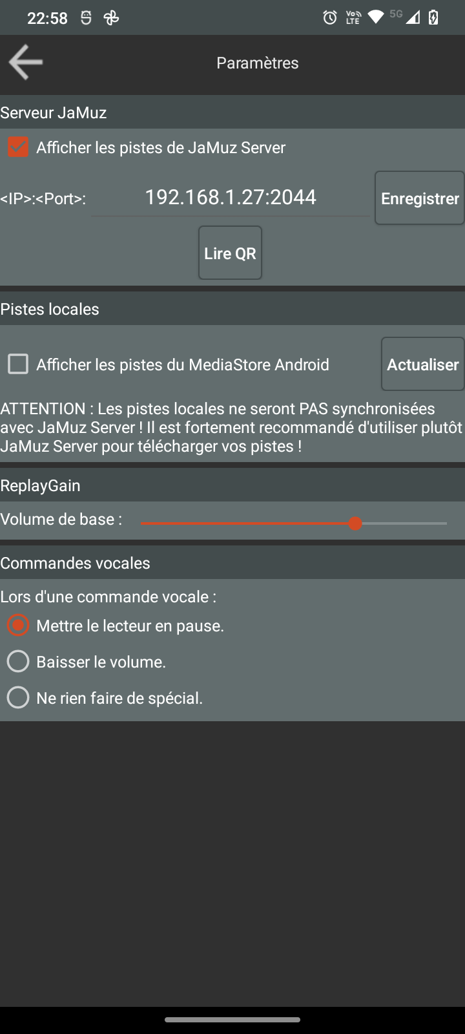This screenshot has height=1034, width=465.
Task: Tap the bottom navigation gesture bar
Action: click(232, 1020)
